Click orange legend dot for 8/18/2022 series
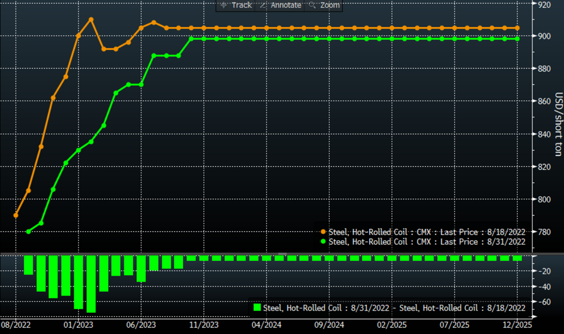 [323, 232]
